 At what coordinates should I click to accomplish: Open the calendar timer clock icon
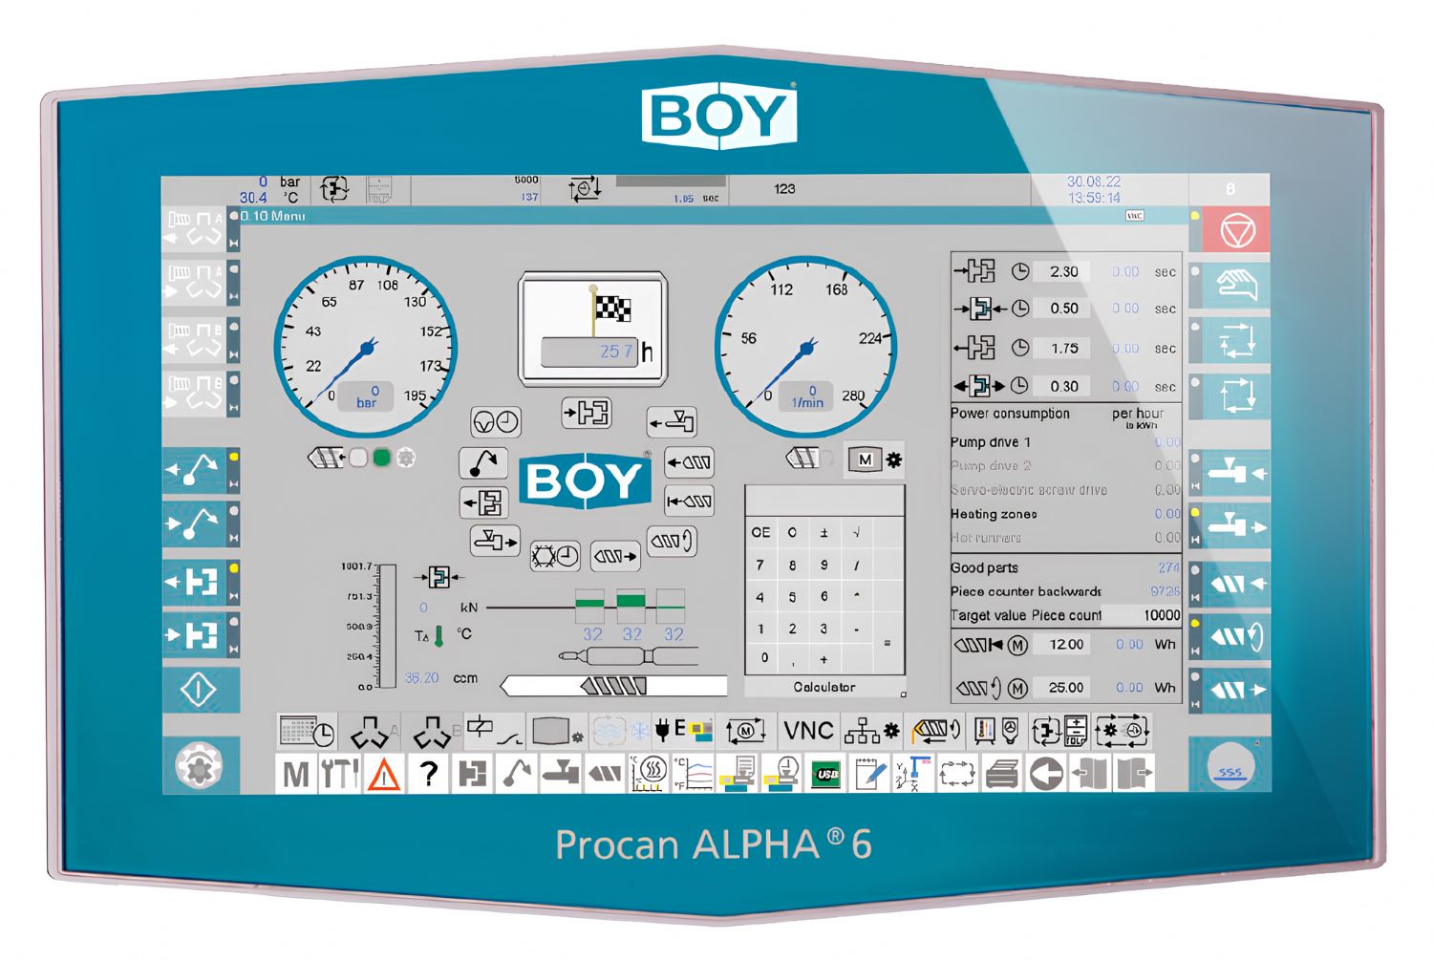click(x=307, y=732)
